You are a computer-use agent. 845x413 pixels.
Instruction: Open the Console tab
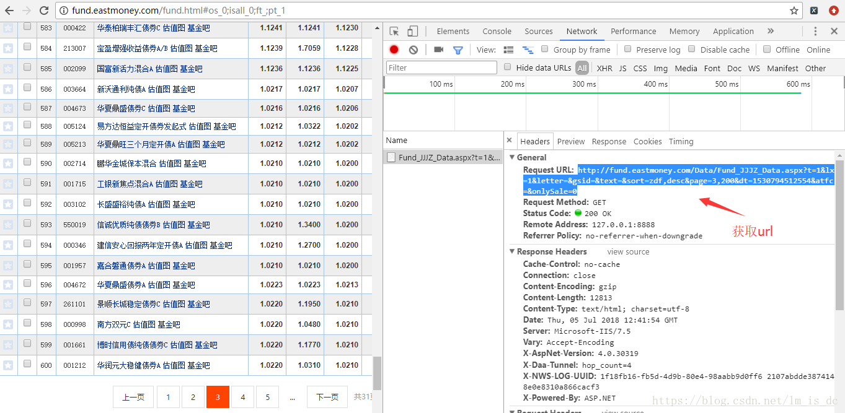[497, 31]
